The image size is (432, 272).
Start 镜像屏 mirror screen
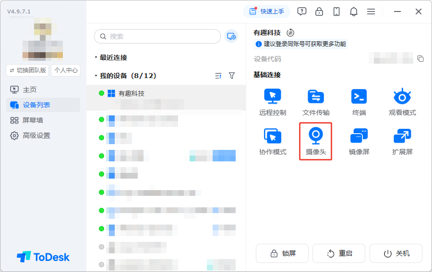coord(359,141)
